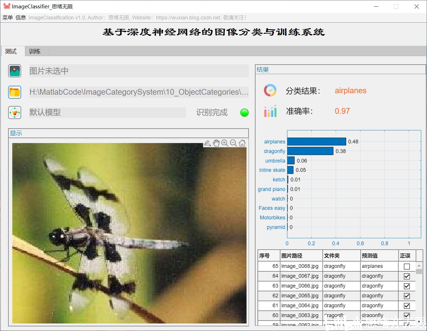
Task: Click the 图片路径 column header
Action: tap(302, 256)
